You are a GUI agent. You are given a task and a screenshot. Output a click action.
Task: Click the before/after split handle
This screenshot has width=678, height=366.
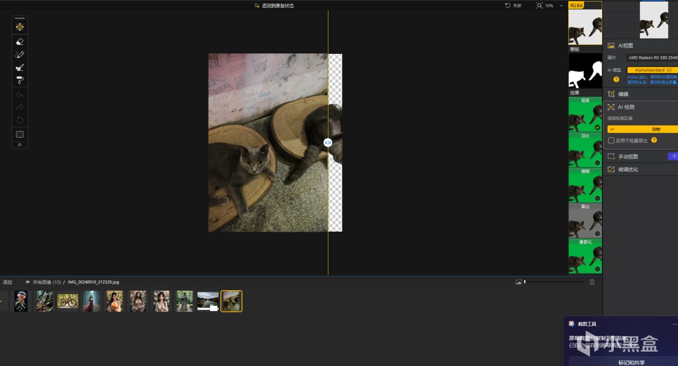tap(328, 142)
